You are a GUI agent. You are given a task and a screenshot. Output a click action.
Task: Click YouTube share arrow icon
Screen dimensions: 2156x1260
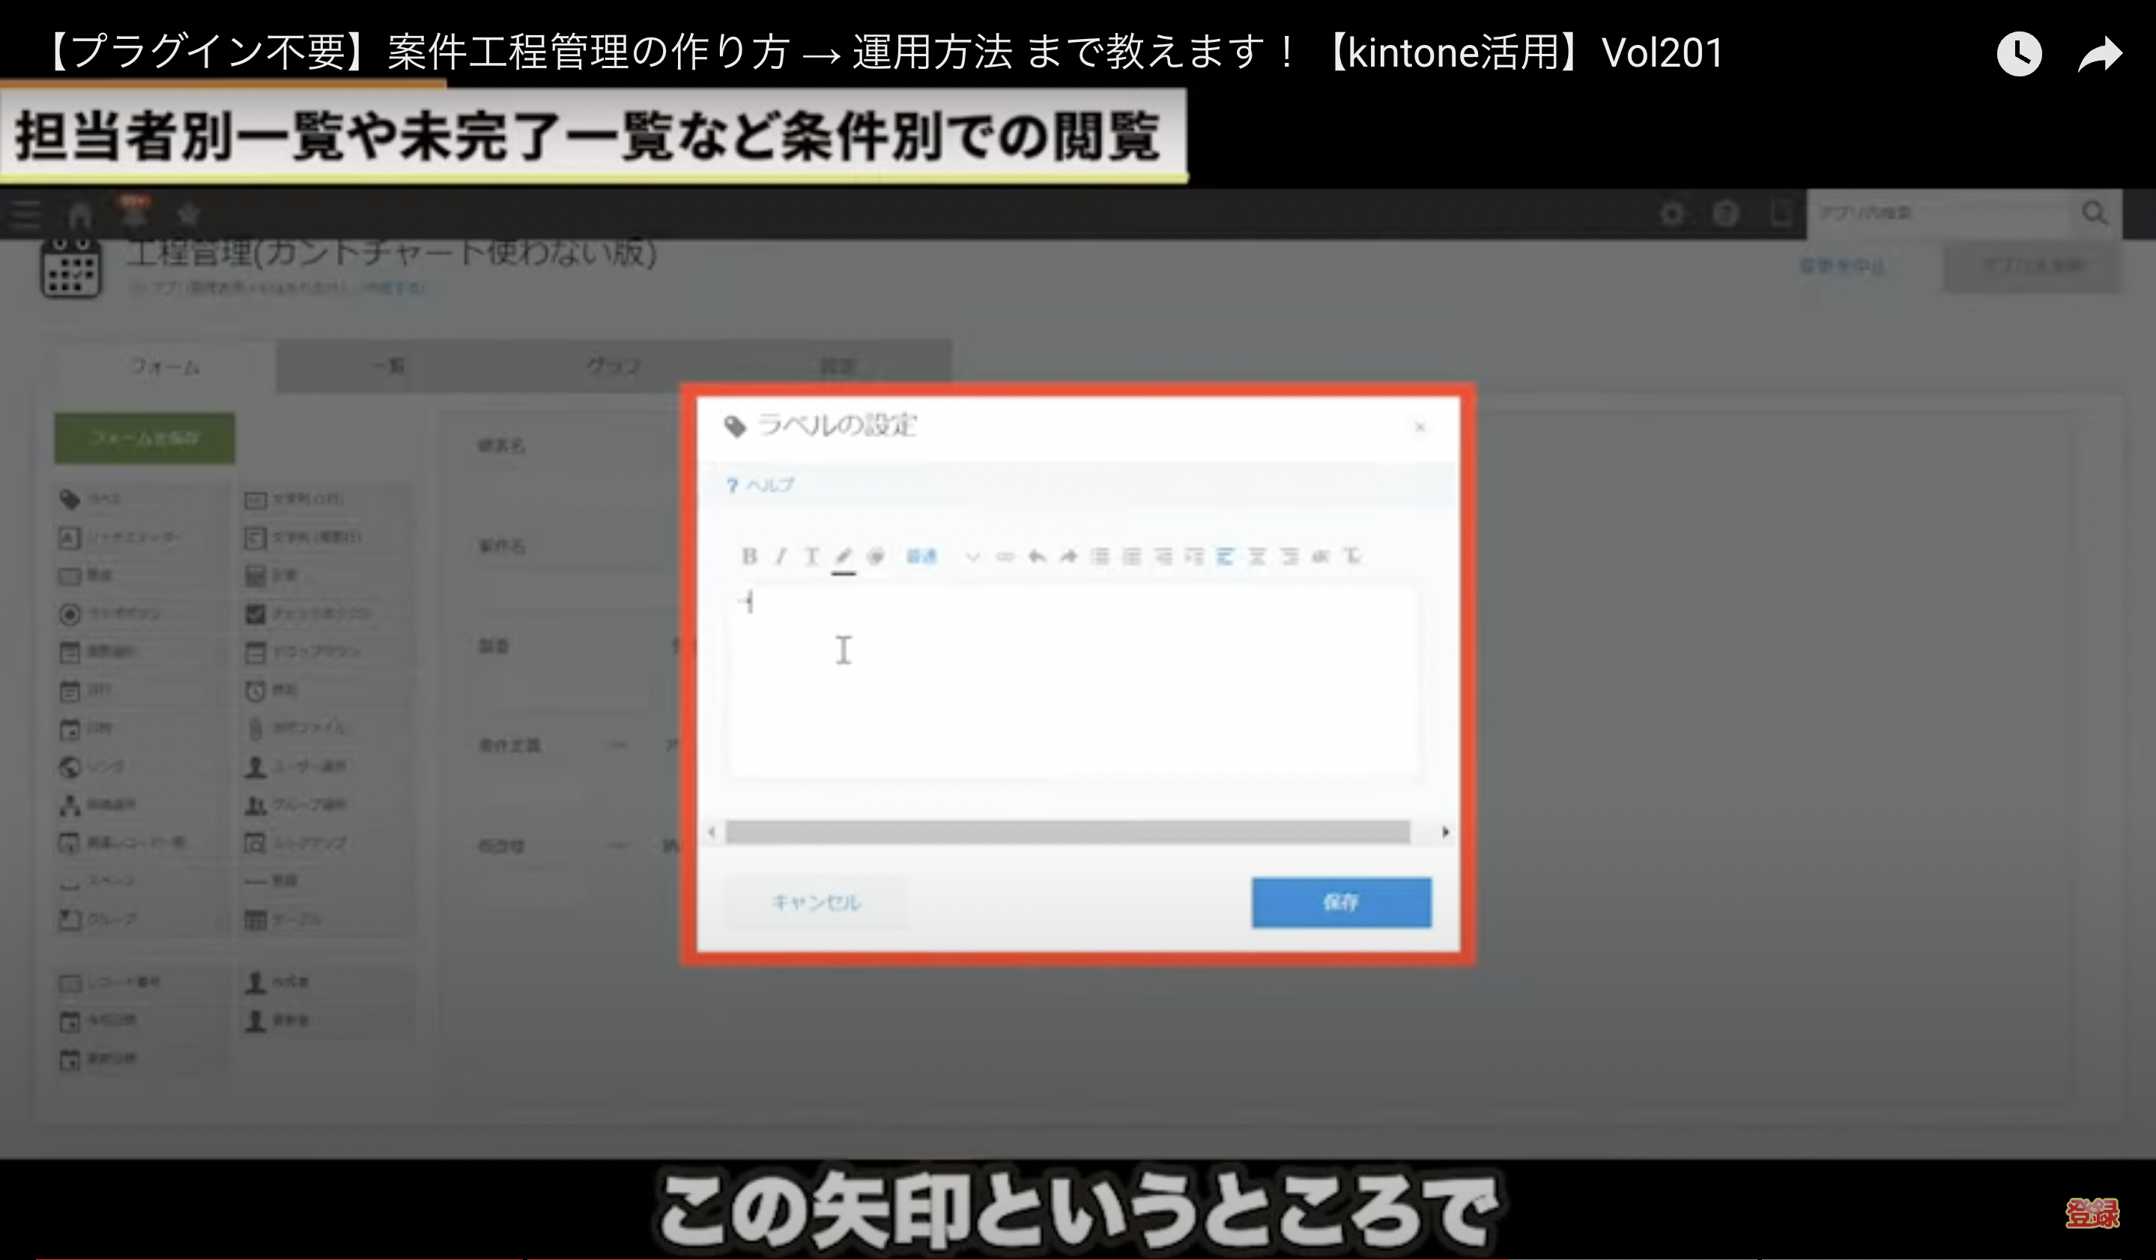2100,54
